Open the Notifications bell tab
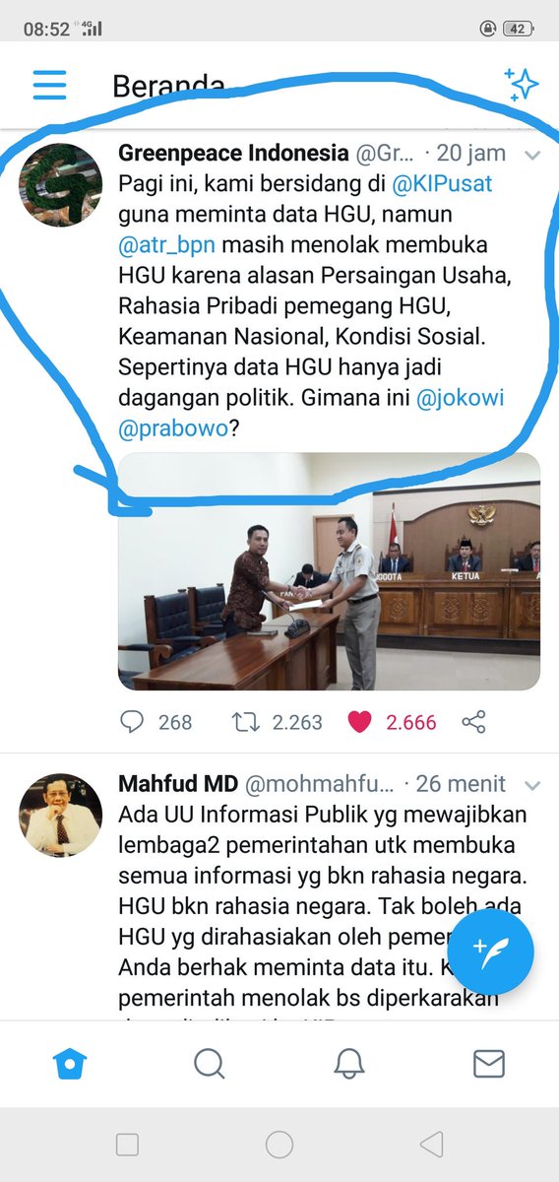Screen dimensions: 559x1182 pos(348,1062)
